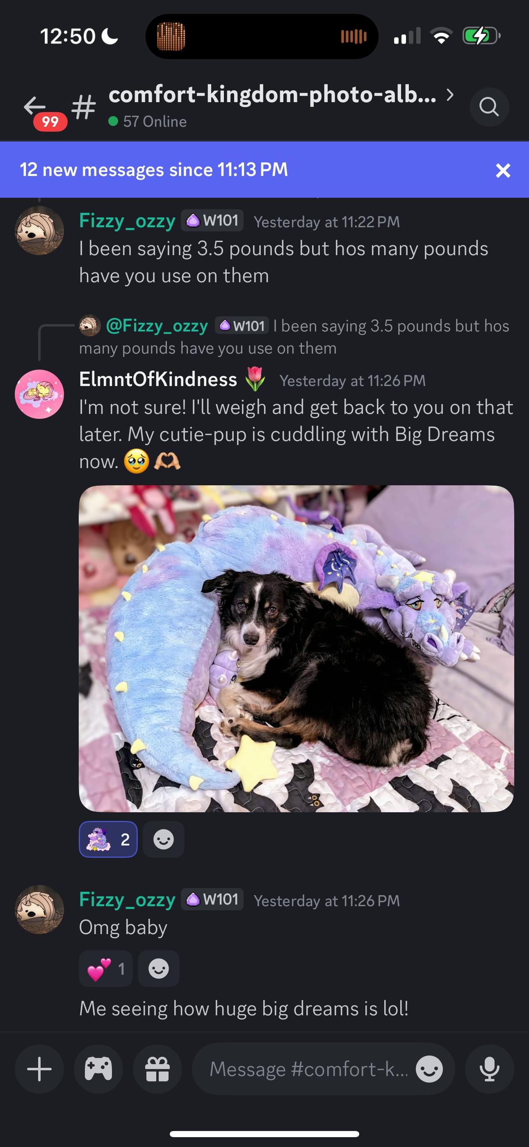
Task: Open ElmntOfKindness username profile
Action: [x=158, y=379]
